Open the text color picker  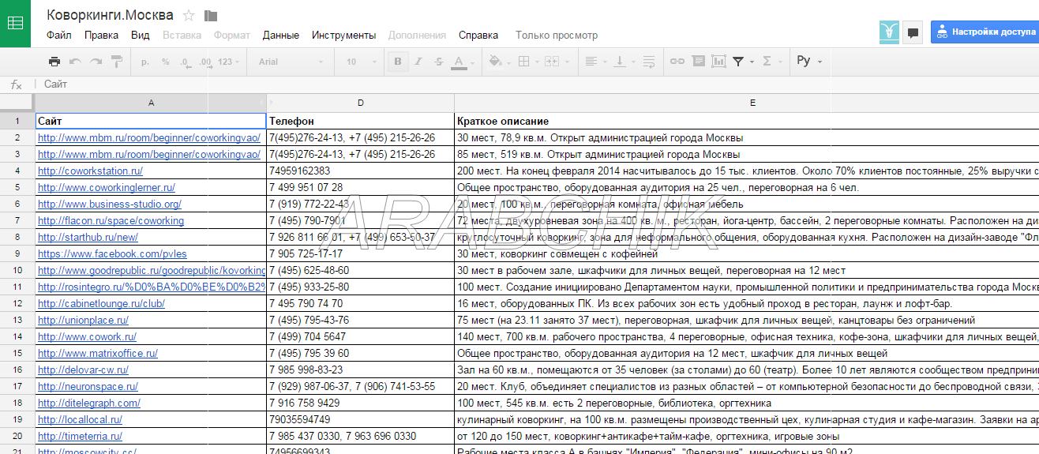click(463, 62)
